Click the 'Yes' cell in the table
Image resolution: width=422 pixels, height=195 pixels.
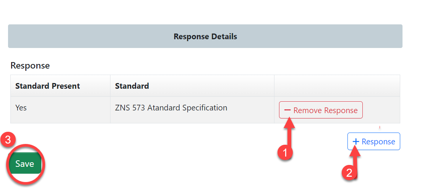pos(21,108)
